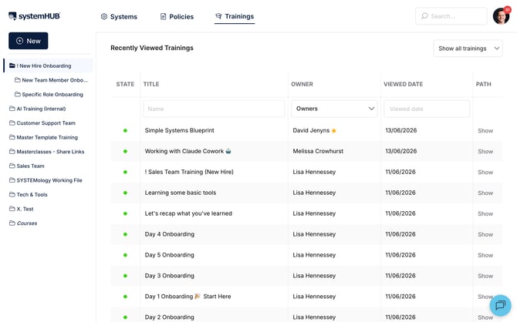Open Specific Role Onboarding subfolder
517x322 pixels.
[49, 94]
